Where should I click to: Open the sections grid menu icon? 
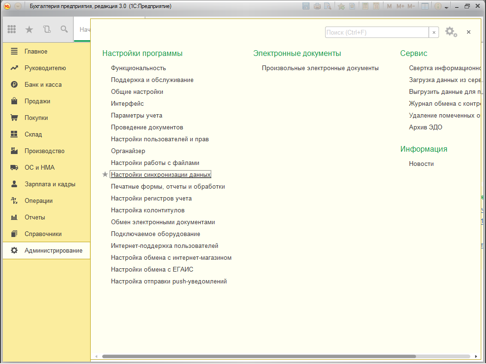click(x=11, y=29)
